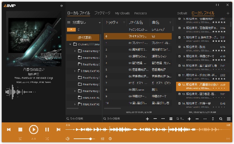
Task: Open the AIMP settings gear menu
Action: pyautogui.click(x=61, y=6)
